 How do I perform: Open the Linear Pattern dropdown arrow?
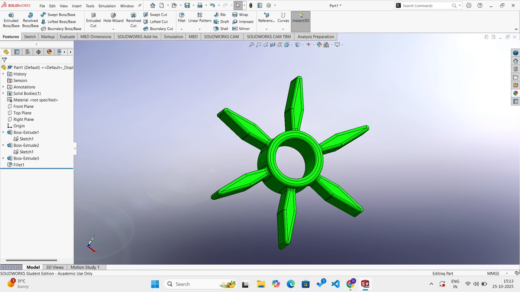coord(200,29)
